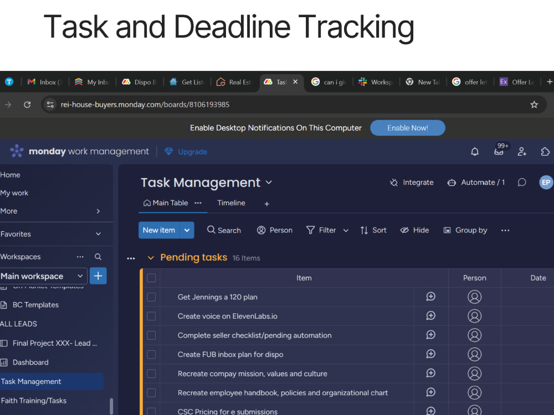Click the sidebar scrollbar thumb
Screen dimensions: 554x415
coord(111,406)
